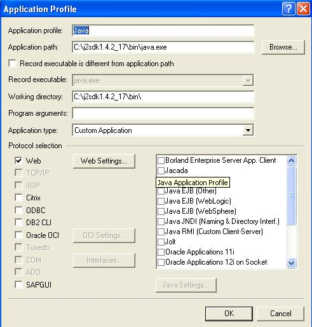
Task: Click the Browse button
Action: pos(283,47)
